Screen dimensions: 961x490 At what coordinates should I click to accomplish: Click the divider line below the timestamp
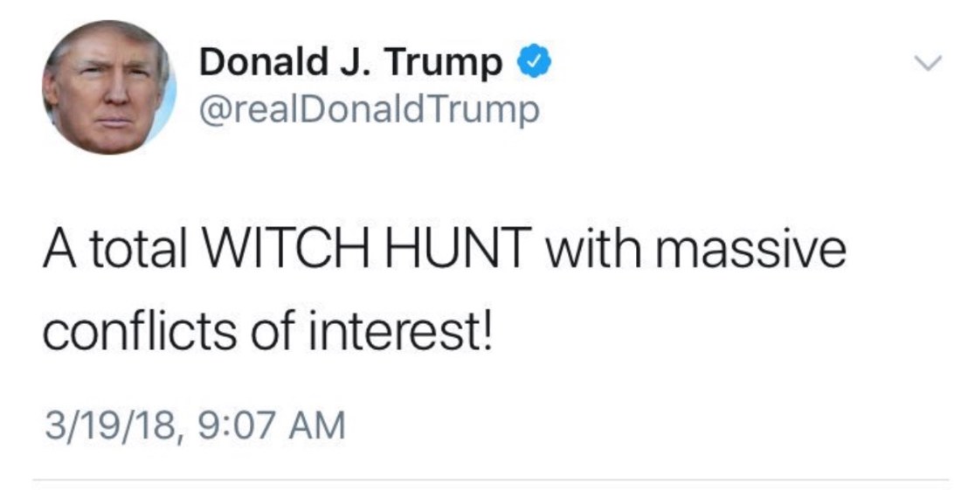[490, 480]
